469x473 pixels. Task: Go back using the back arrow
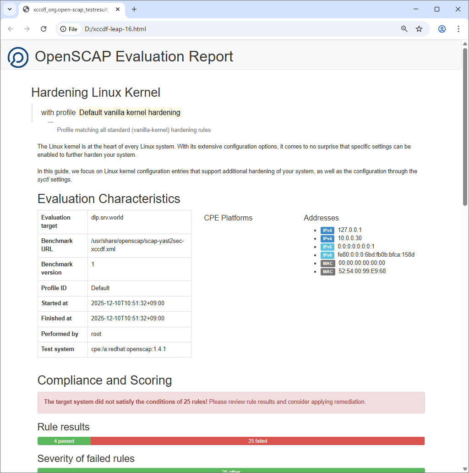(11, 29)
